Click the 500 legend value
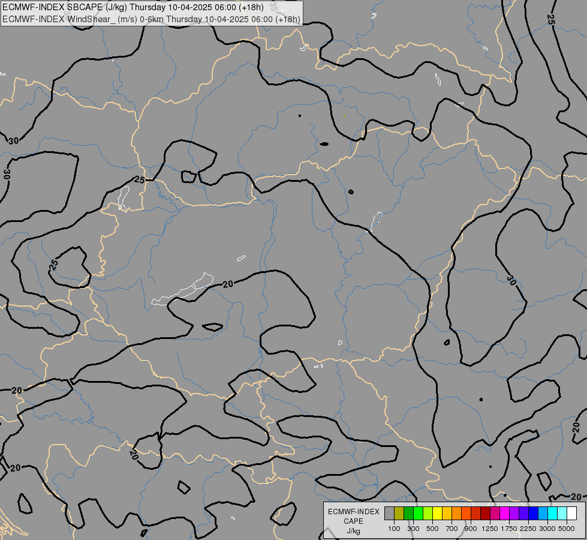Image resolution: width=587 pixels, height=540 pixels. pyautogui.click(x=432, y=529)
